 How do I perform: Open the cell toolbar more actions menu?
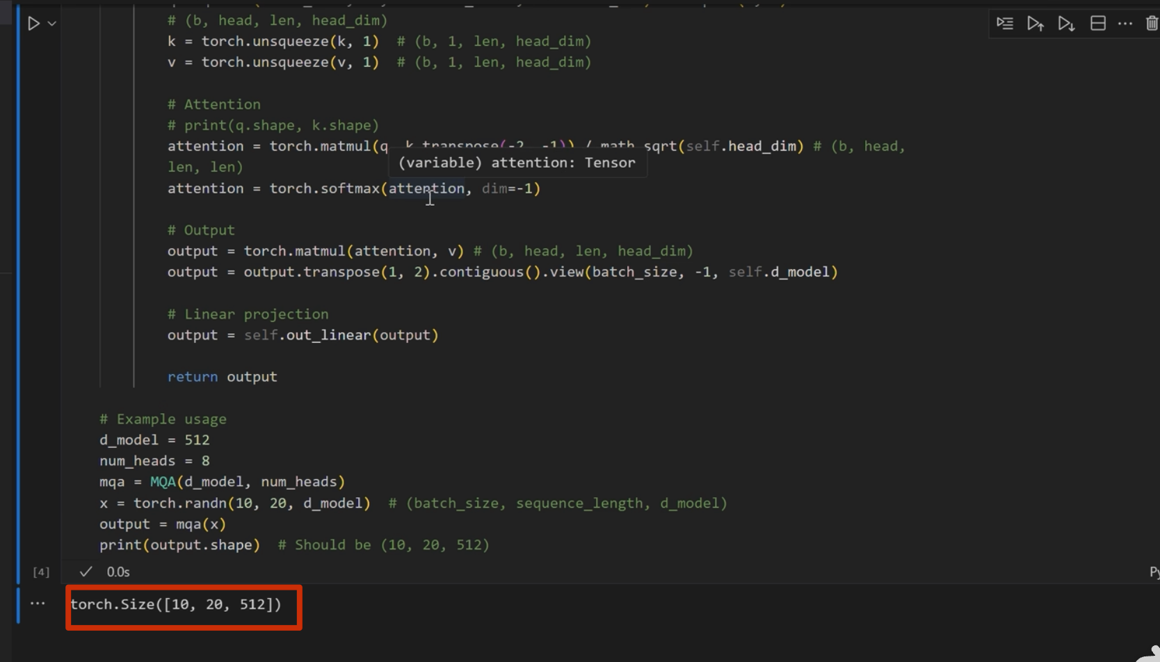pos(1125,24)
